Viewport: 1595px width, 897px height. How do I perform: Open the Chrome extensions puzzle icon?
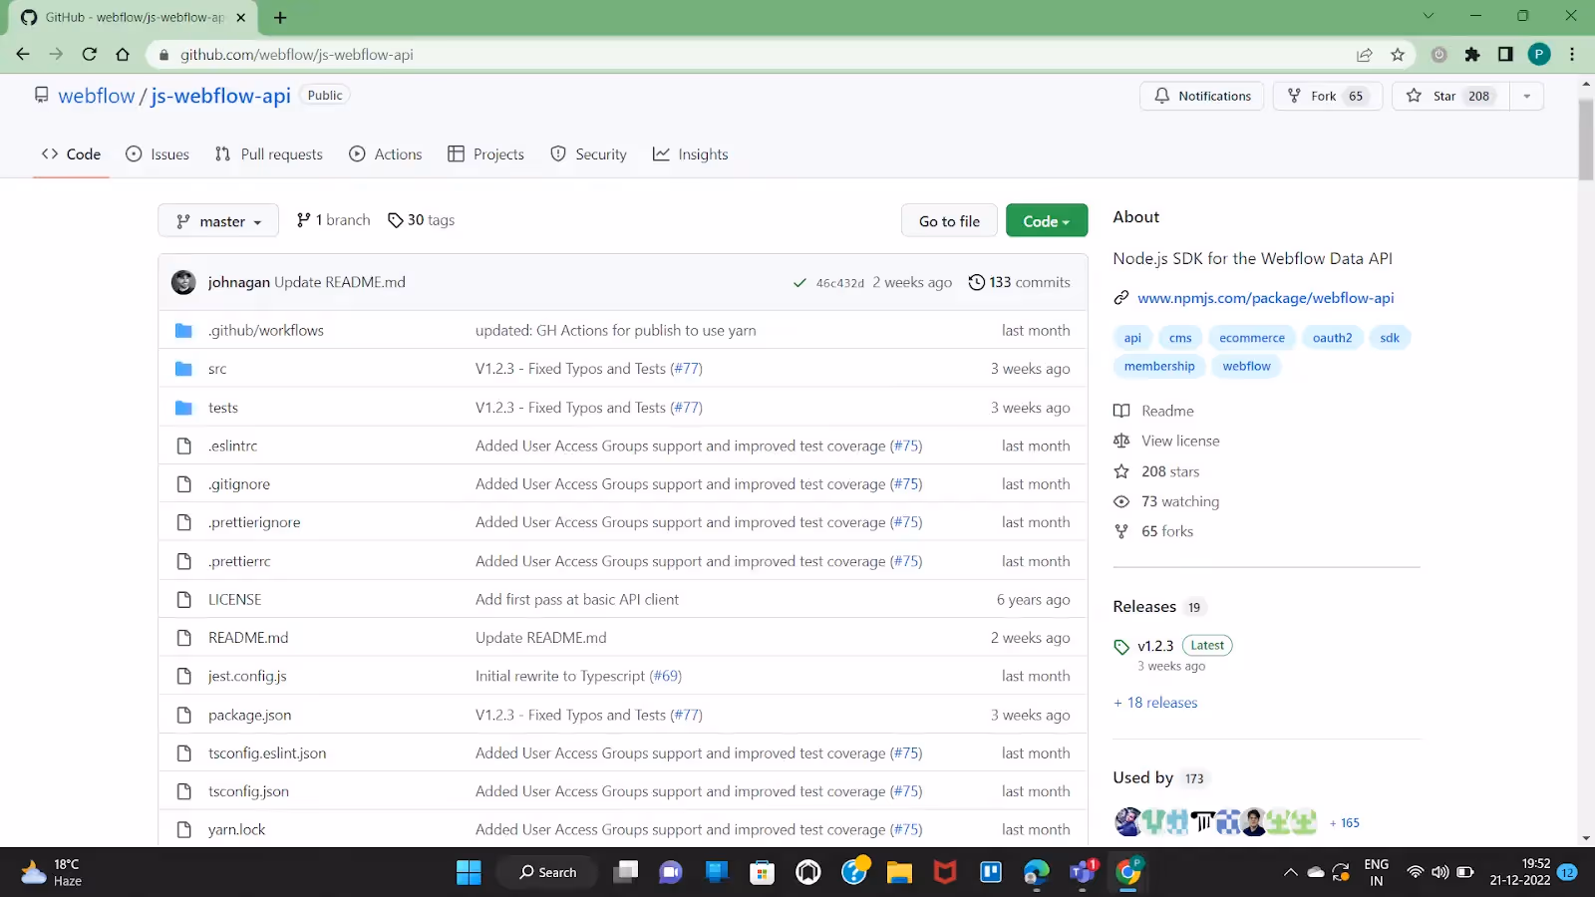pos(1472,55)
